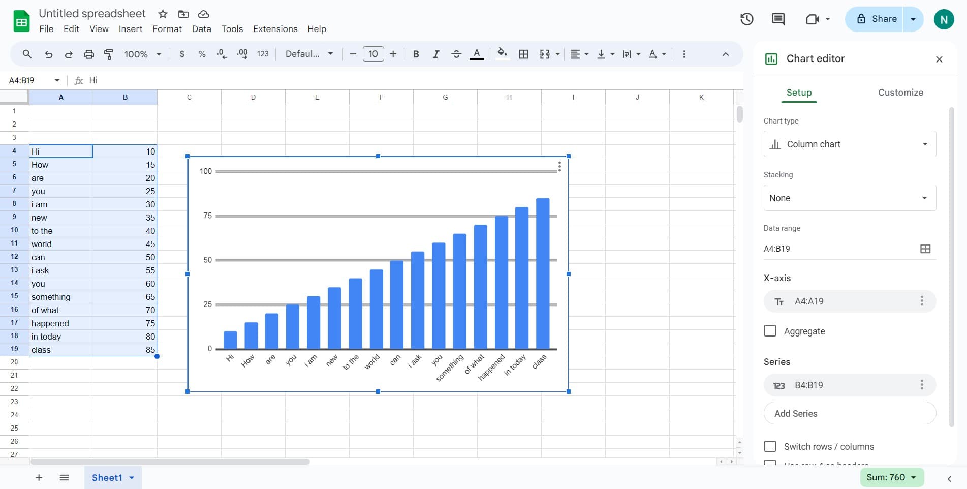
Task: Enable the Aggregate checkbox
Action: tap(770, 330)
